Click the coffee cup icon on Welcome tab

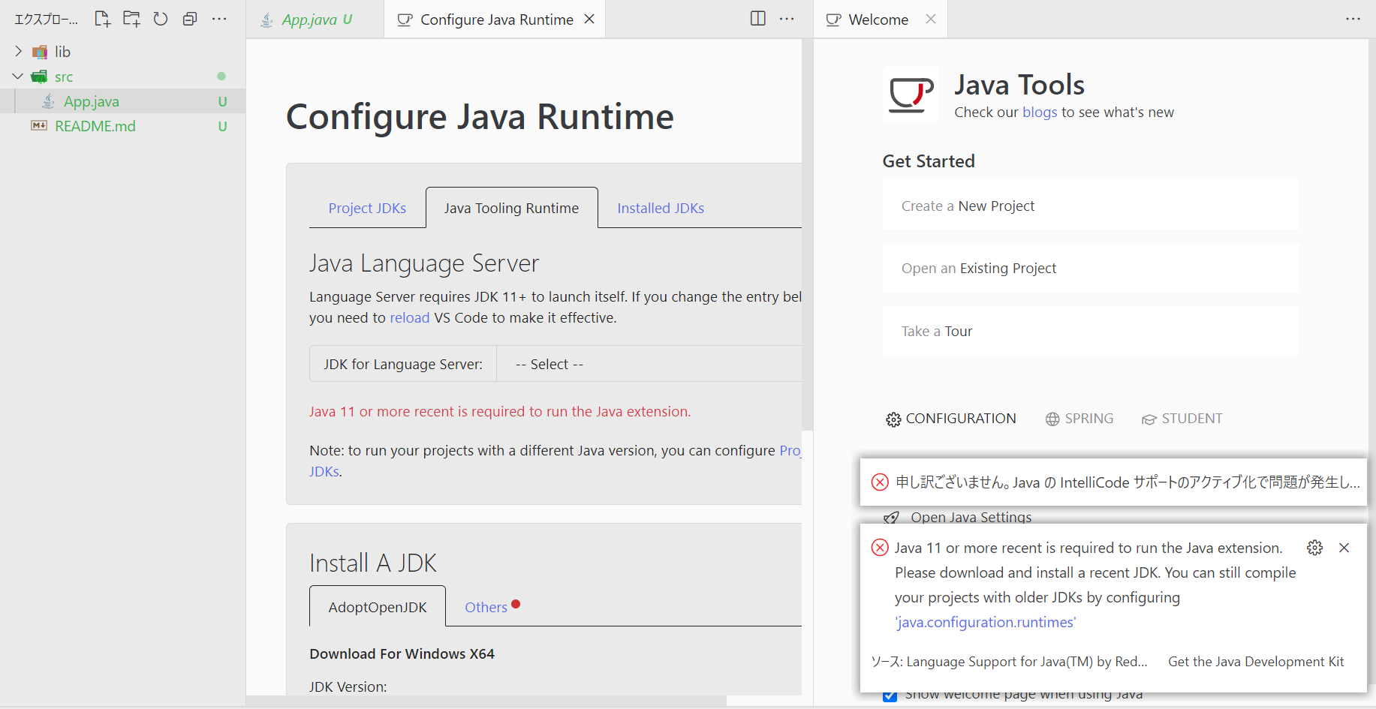coord(833,20)
